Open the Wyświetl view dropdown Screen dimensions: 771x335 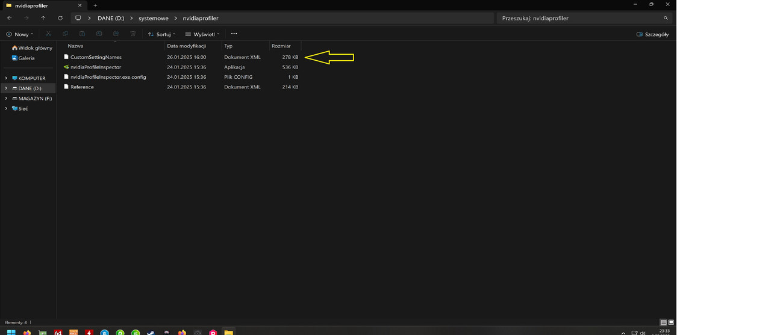tap(202, 34)
